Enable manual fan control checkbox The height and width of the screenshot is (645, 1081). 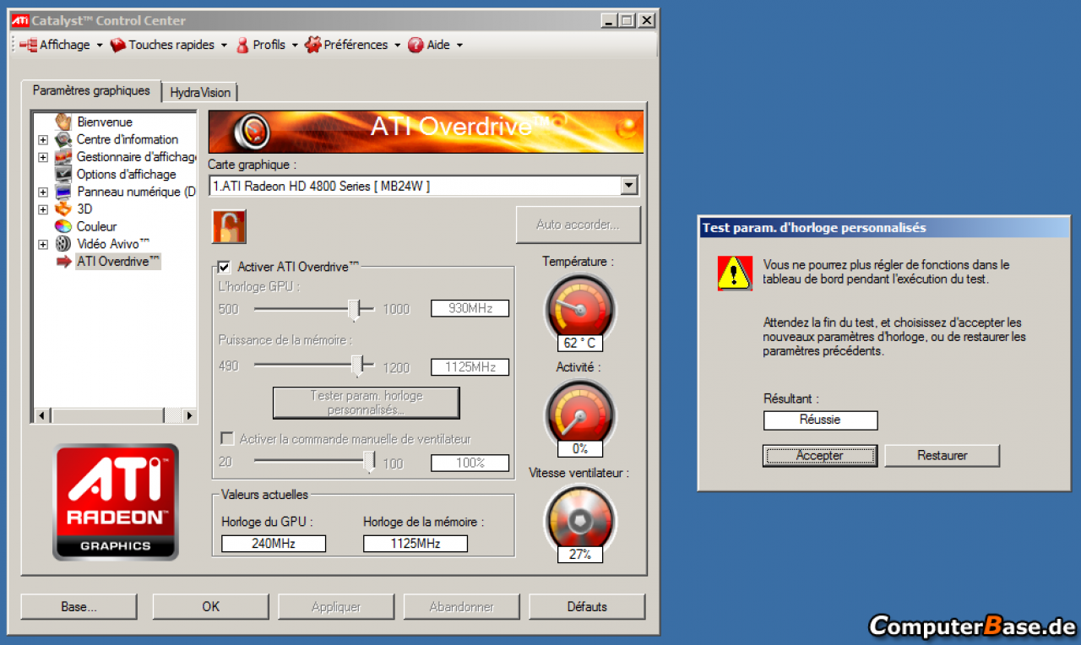tap(226, 439)
